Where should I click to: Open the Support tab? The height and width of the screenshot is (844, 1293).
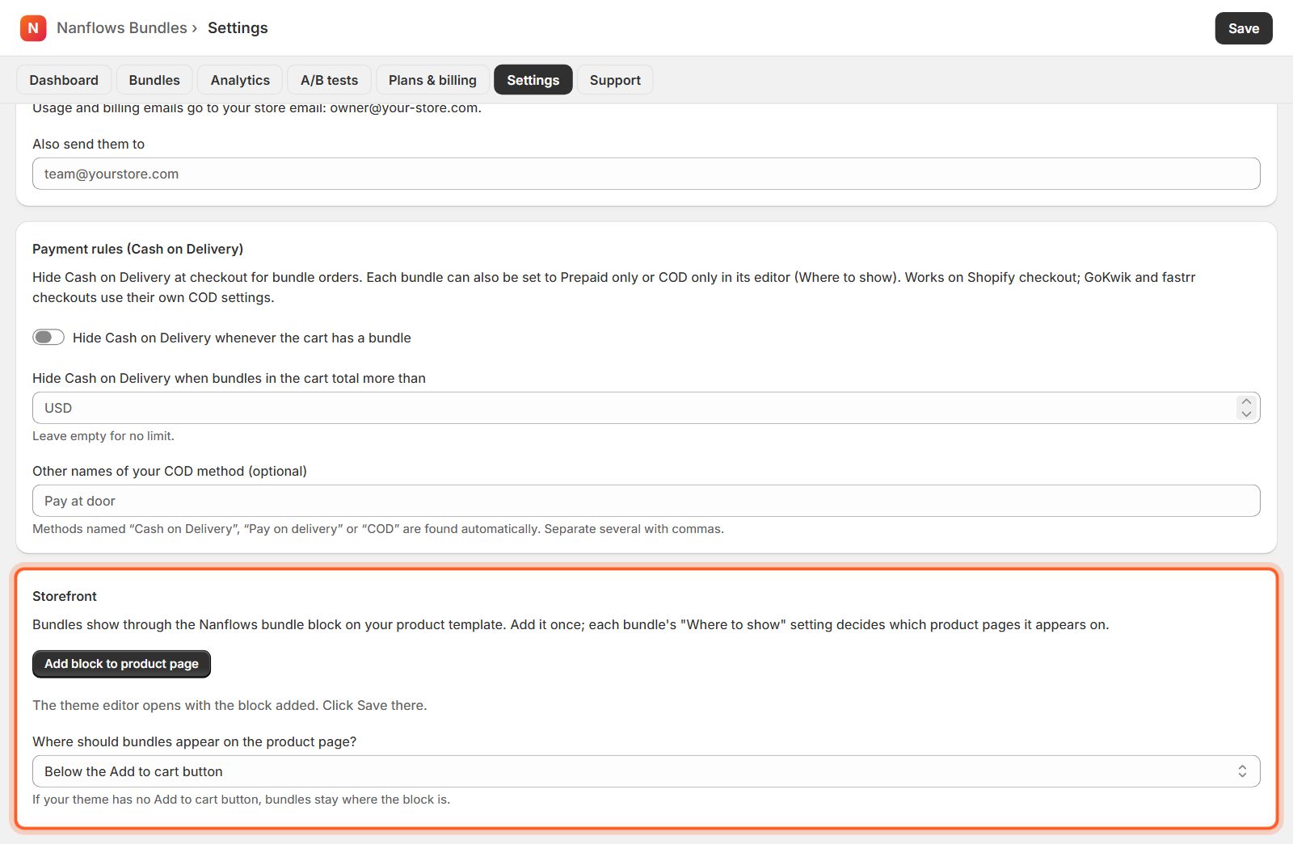tap(615, 80)
